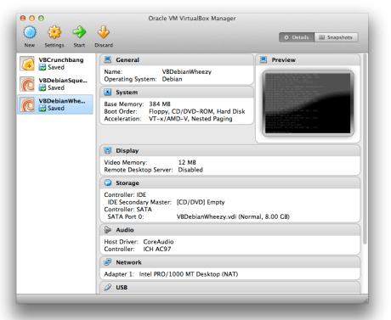Open the USB section header

pos(122,288)
